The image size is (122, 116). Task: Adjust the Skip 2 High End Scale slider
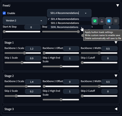[61, 100]
